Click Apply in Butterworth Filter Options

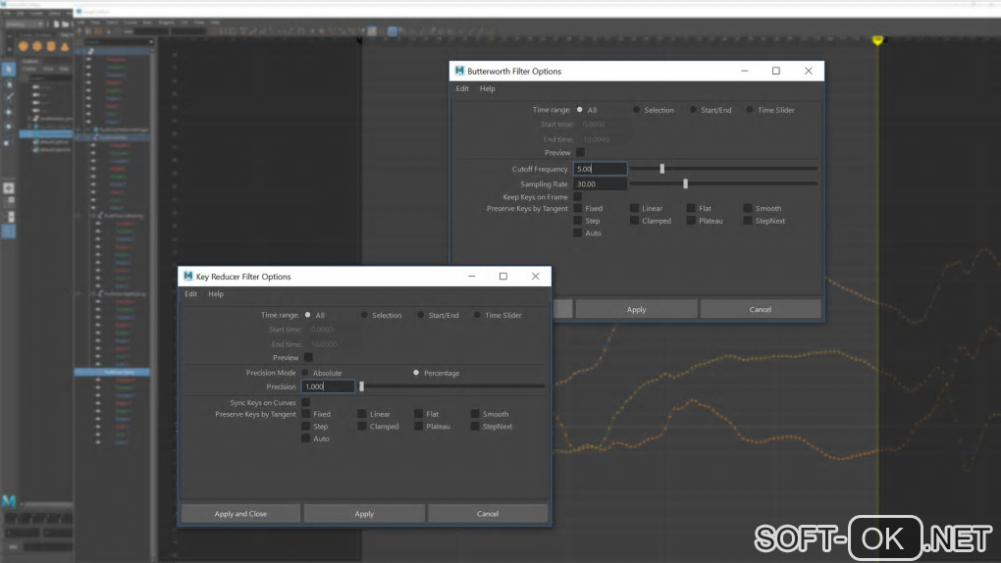[636, 309]
